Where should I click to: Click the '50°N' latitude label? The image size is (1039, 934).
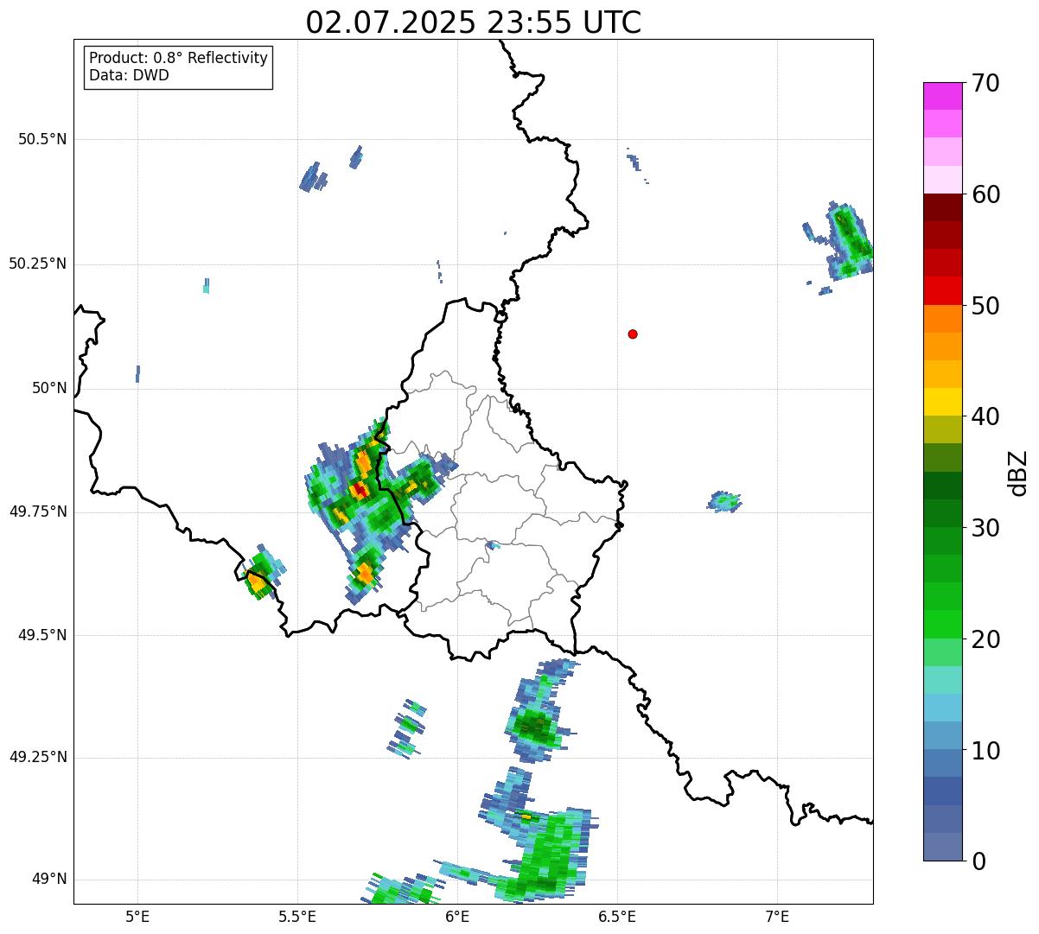coord(49,388)
